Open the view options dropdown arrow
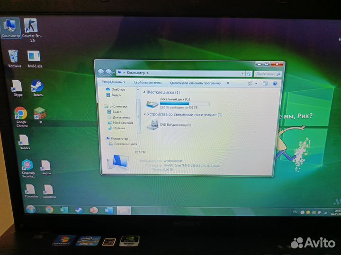Image resolution: width=341 pixels, height=255 pixels. coord(256,84)
